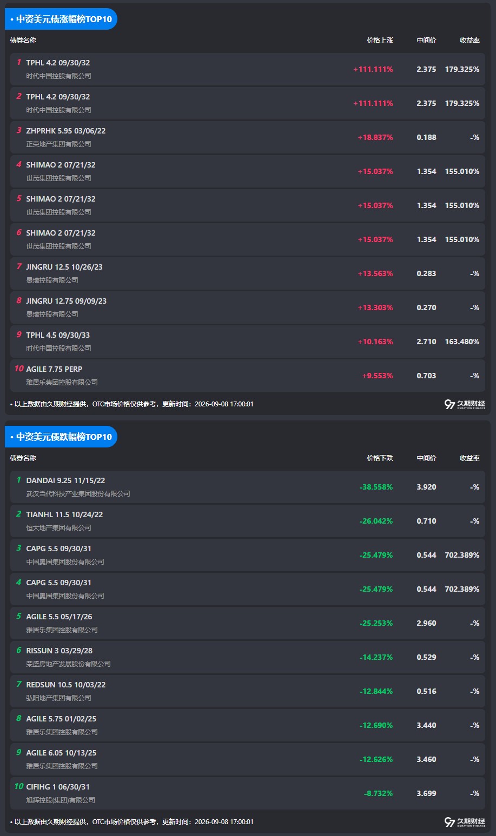Click the -14.237% price drop value
This screenshot has height=836, width=496.
point(376,657)
